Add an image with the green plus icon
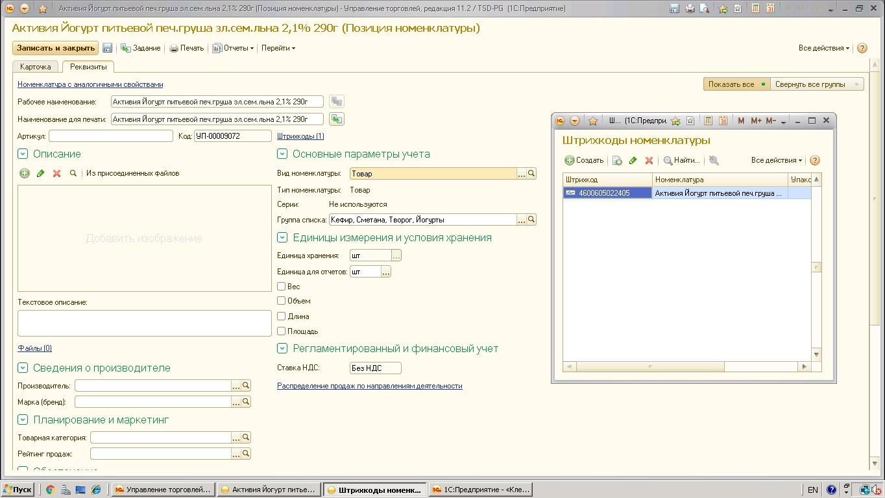Screen dimensions: 885x498 tap(24, 173)
